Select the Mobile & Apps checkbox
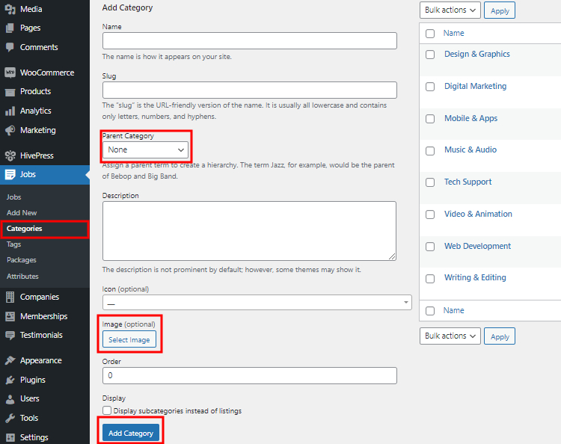Screen dimensions: 561x444 tap(430, 119)
